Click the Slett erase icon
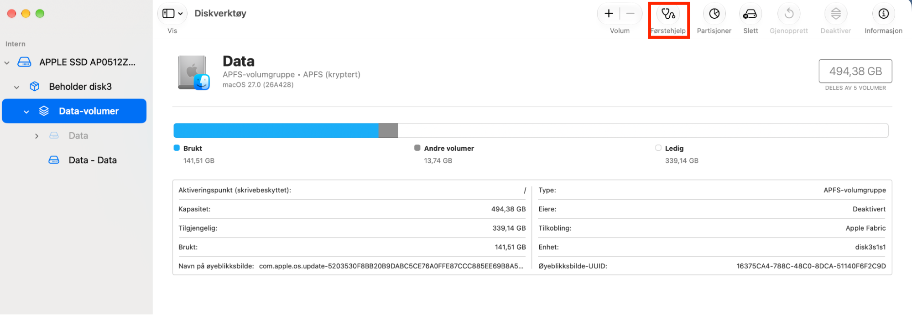Image resolution: width=912 pixels, height=315 pixels. pyautogui.click(x=750, y=14)
